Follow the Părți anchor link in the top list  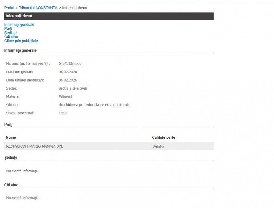coord(8,29)
